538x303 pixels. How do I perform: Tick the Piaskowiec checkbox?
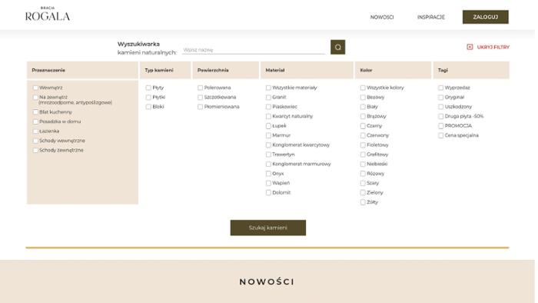coord(268,107)
